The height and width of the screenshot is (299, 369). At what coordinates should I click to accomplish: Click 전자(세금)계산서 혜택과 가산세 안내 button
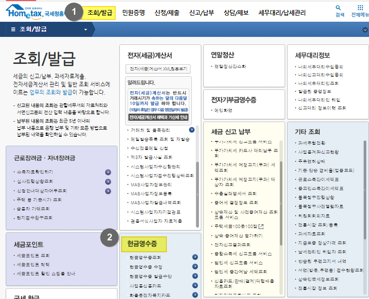[159, 117]
